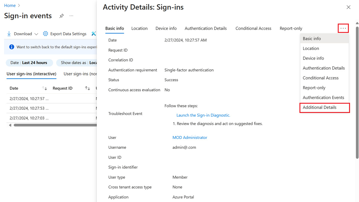
Task: Open the Authentication Details tab
Action: click(206, 28)
